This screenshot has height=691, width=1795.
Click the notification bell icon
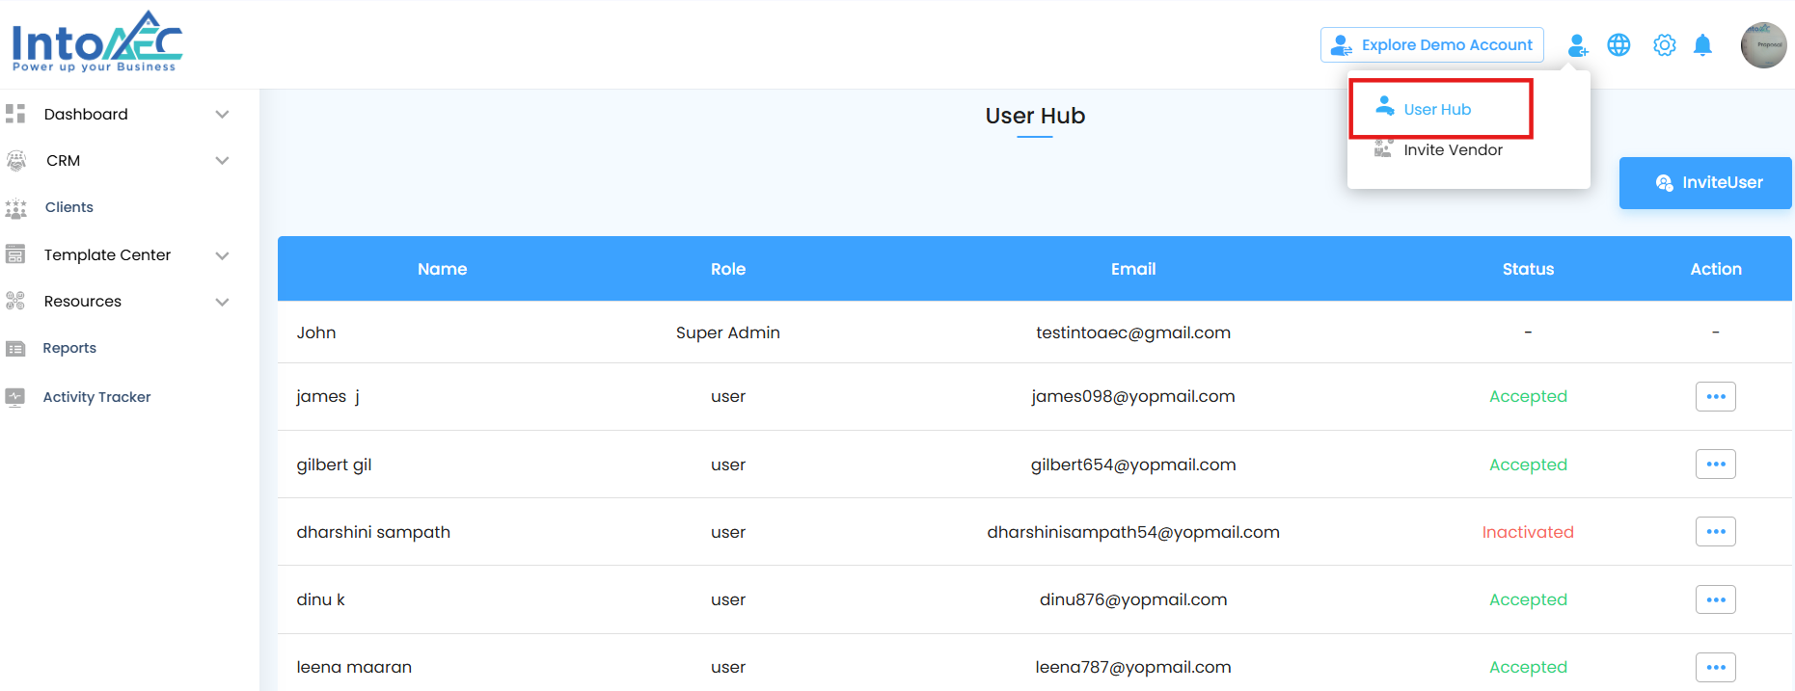(x=1702, y=45)
